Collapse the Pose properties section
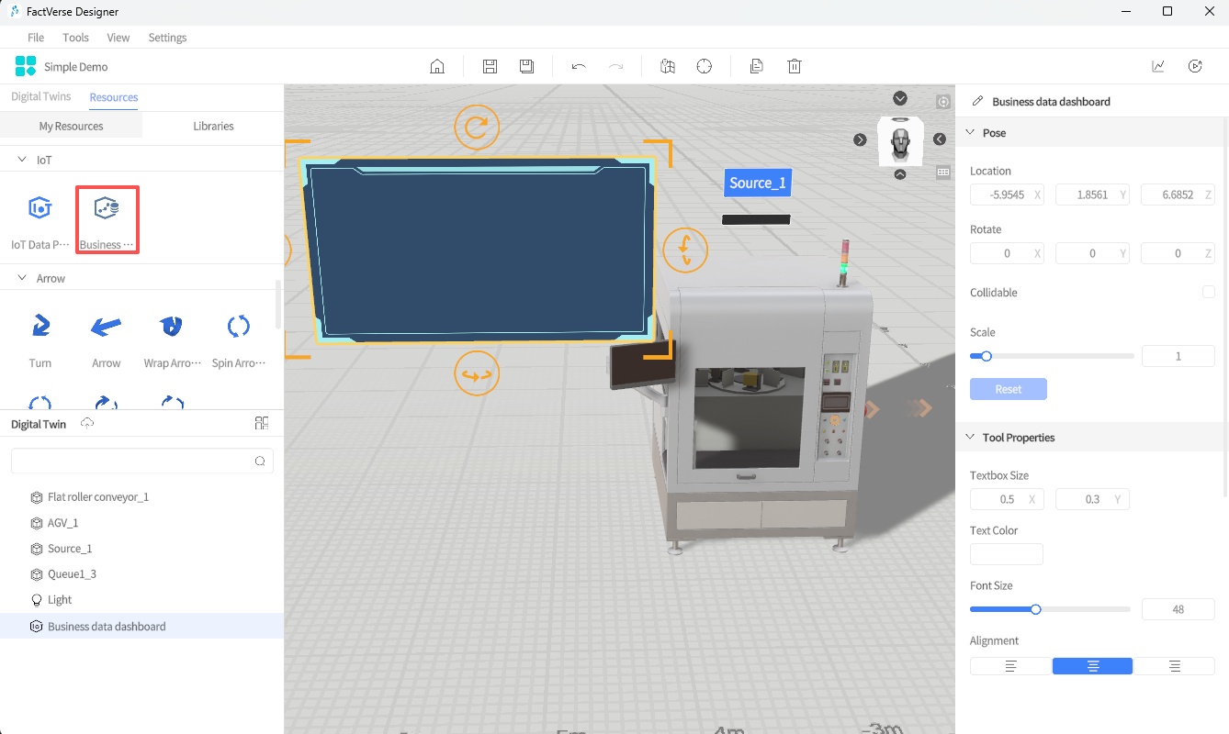Screen dimensions: 1229x734 coord(971,132)
